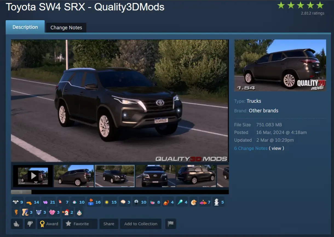This screenshot has width=334, height=237.
Task: Click the main SUV preview image
Action: tap(120, 101)
